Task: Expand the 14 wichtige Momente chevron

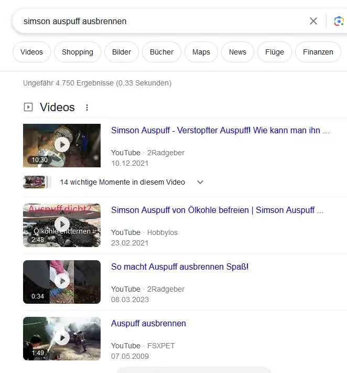Action: pos(200,182)
